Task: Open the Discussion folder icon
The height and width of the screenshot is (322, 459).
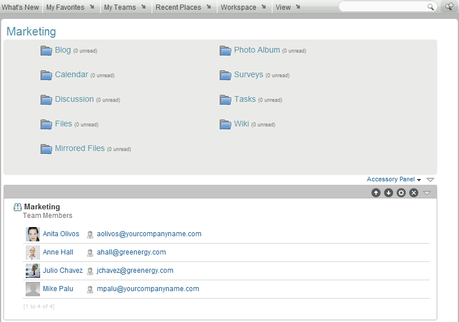Action: (x=46, y=100)
